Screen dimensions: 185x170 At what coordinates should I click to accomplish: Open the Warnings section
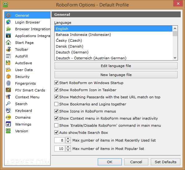(27, 124)
